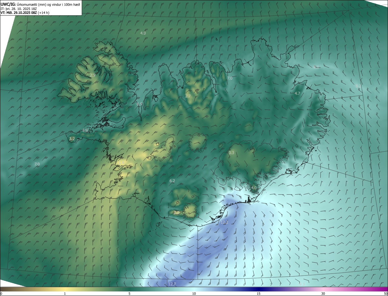This screenshot has width=388, height=296.
Task: Click the 10 tick on the colour scale
Action: [194, 294]
